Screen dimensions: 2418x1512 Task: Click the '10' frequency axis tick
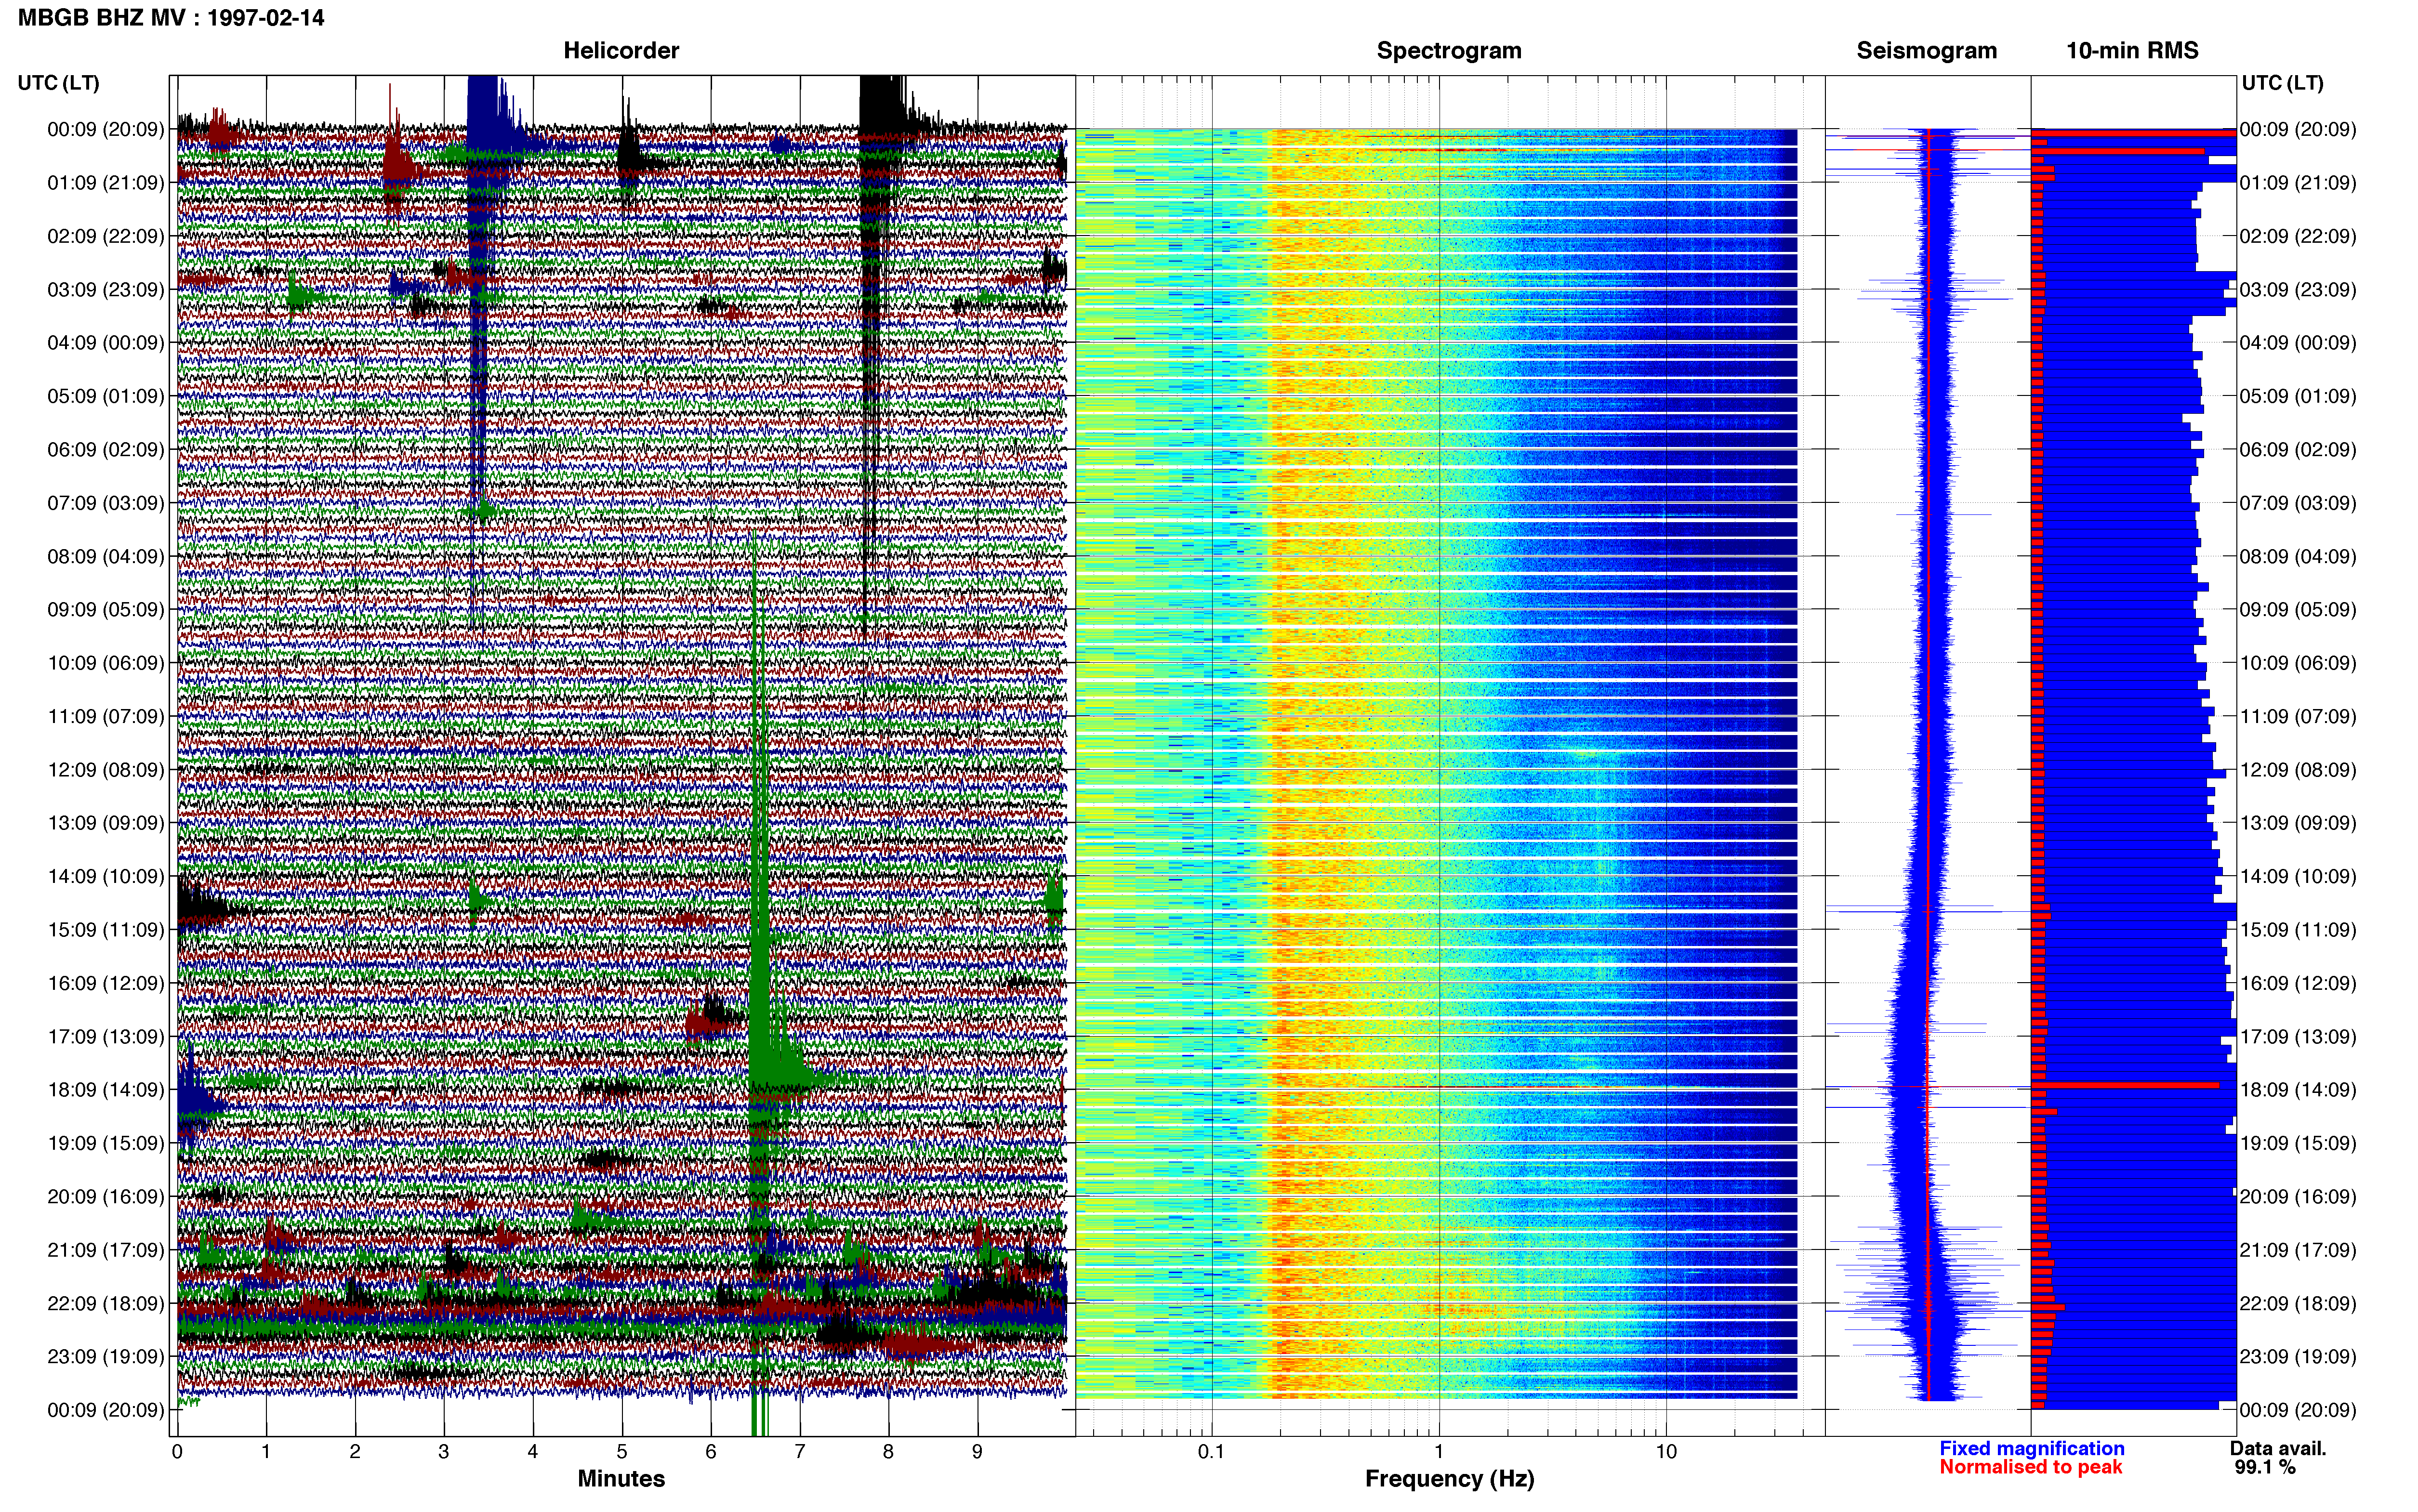[x=1666, y=1452]
